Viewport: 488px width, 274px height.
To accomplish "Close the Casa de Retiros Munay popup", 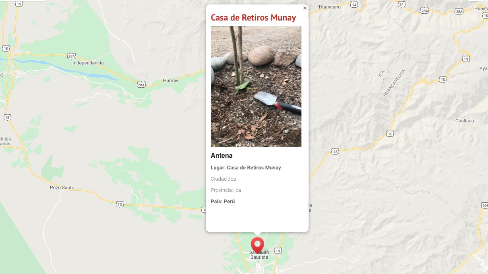I will pyautogui.click(x=305, y=8).
